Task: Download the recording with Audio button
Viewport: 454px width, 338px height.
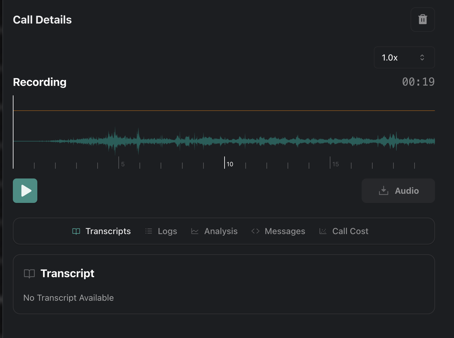Action: coord(398,191)
